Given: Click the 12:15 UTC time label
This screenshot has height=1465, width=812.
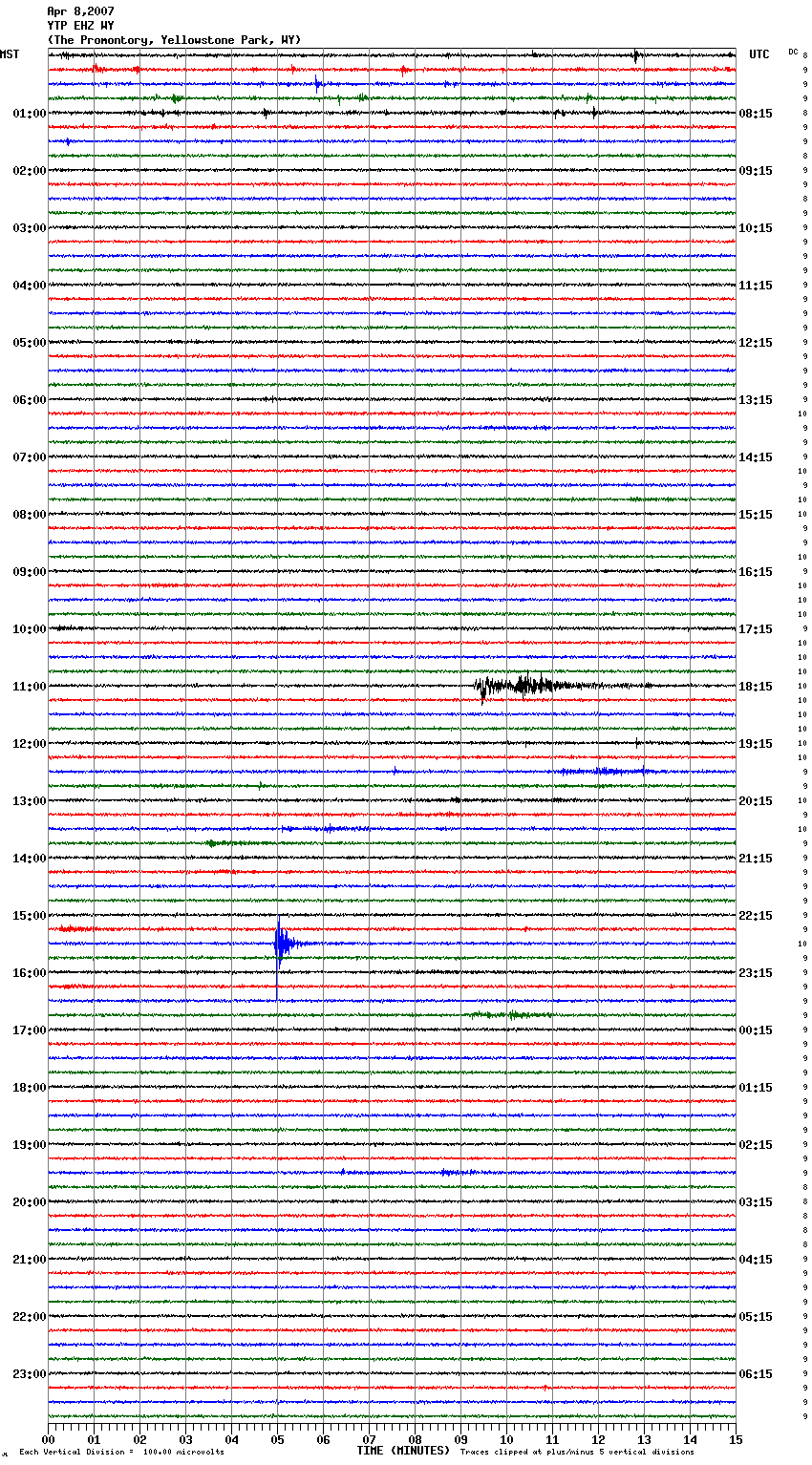Looking at the screenshot, I should pyautogui.click(x=756, y=343).
